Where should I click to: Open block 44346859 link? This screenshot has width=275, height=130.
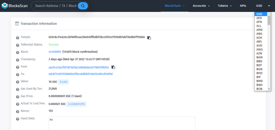[x=55, y=52]
